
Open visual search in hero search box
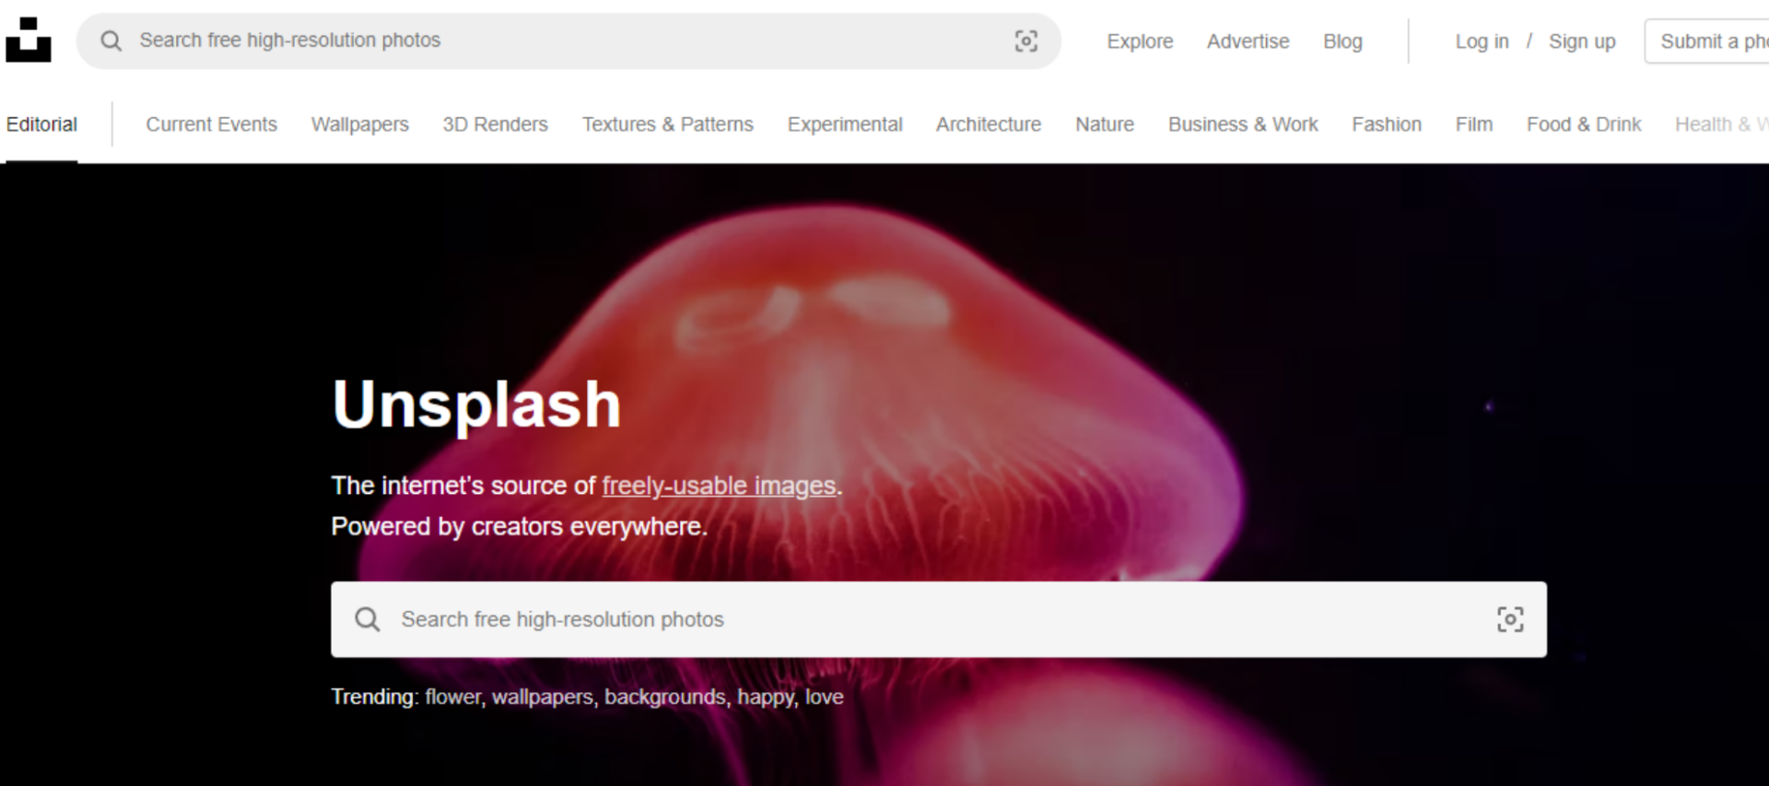pos(1510,619)
